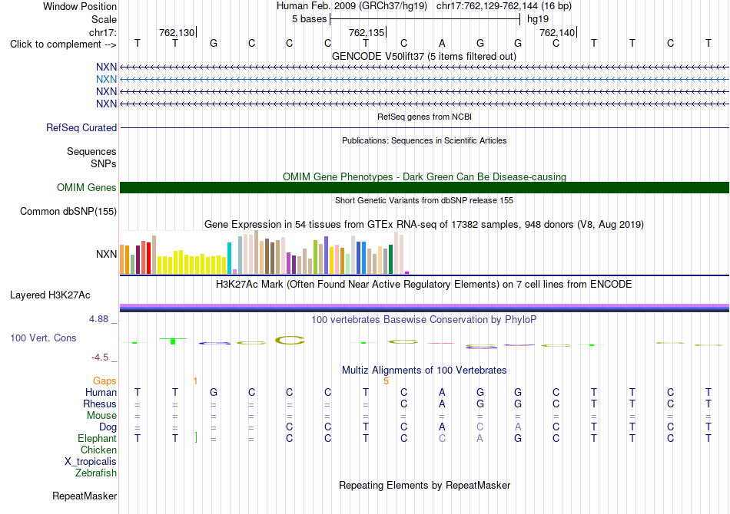Click the Zebrafish species label
Viewport: 730px width, 514px height.
click(96, 473)
